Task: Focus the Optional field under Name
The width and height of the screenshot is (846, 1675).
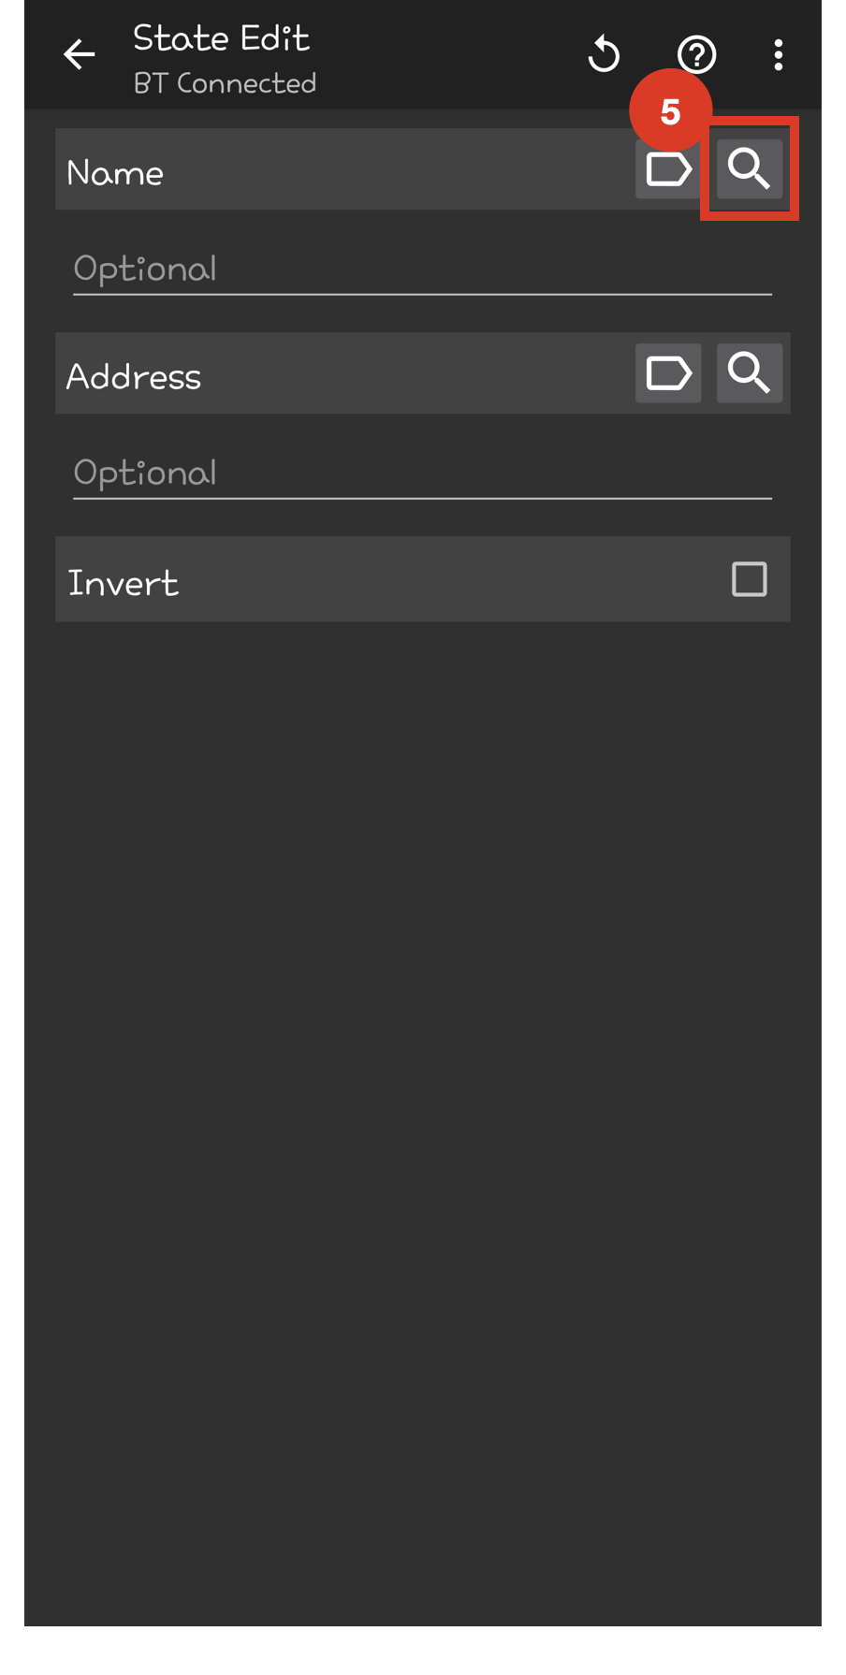Action: (421, 269)
